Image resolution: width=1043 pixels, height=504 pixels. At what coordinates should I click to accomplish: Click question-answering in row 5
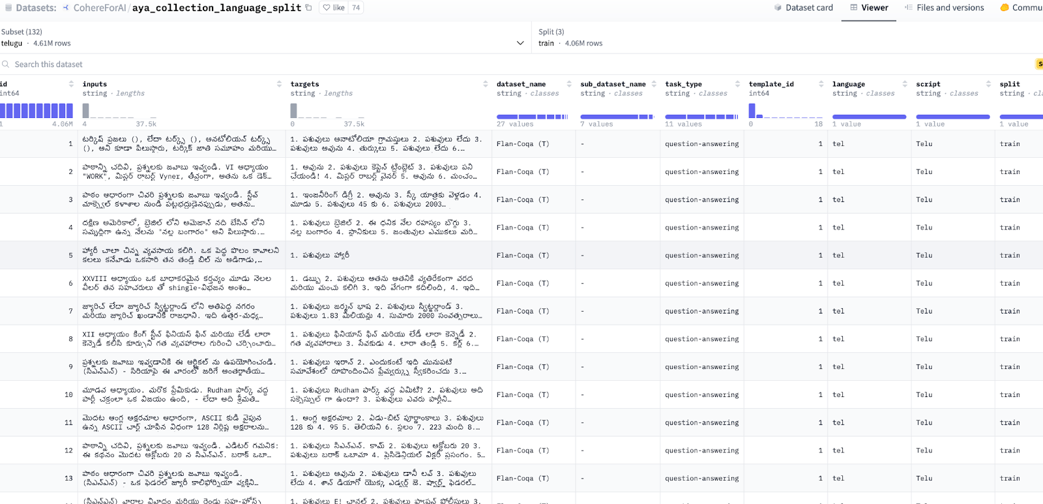click(x=702, y=256)
